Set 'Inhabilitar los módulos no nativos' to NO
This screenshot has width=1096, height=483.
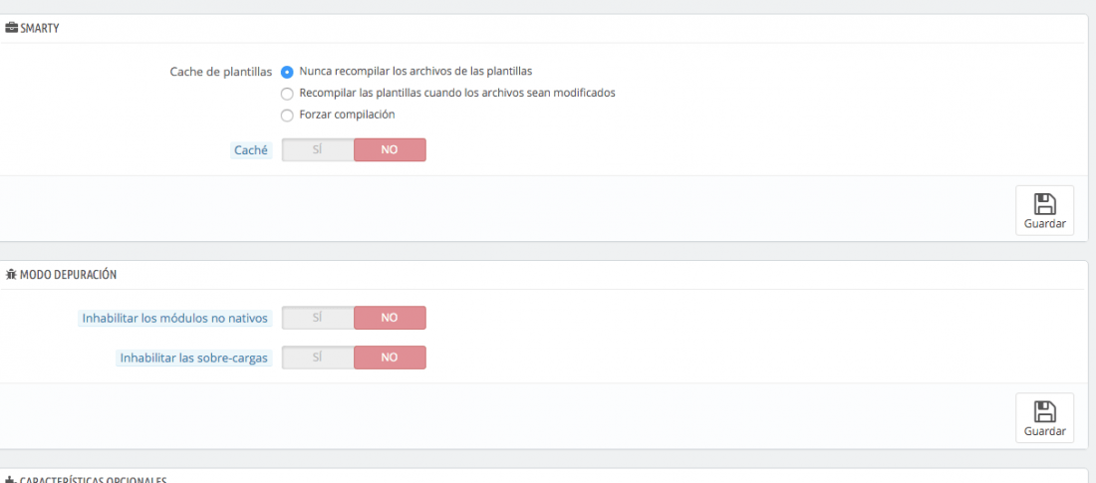390,318
